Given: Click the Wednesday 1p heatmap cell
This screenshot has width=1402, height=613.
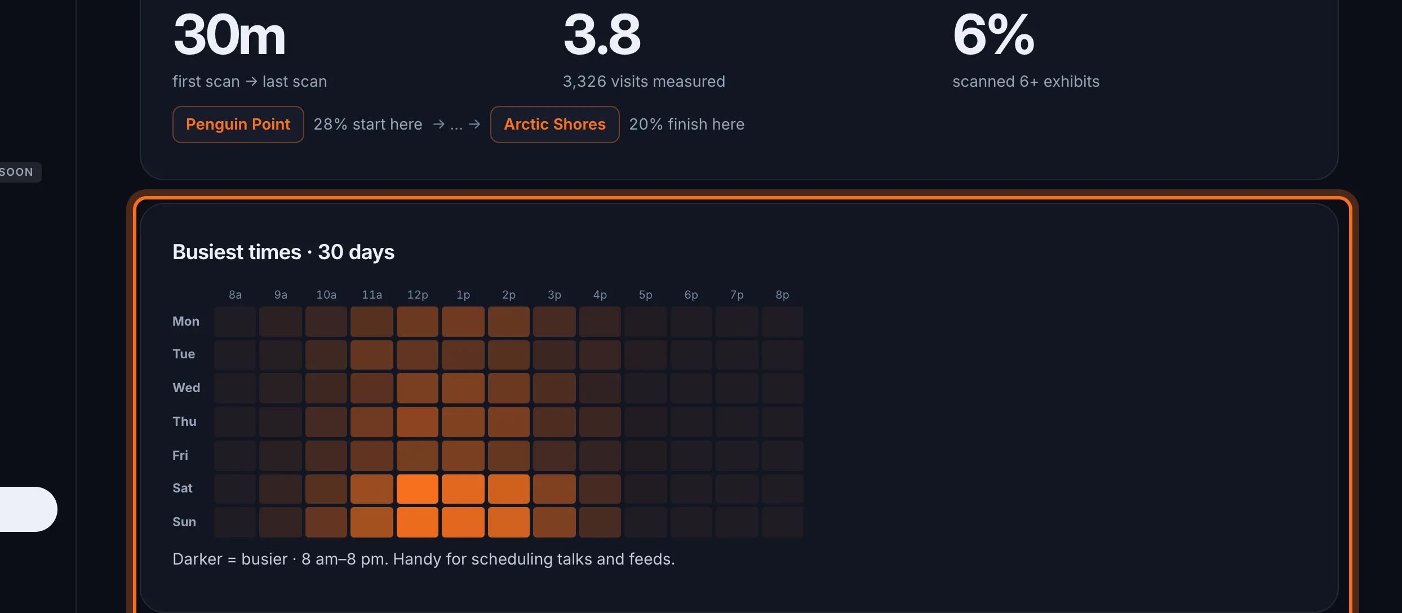Looking at the screenshot, I should click(x=463, y=388).
